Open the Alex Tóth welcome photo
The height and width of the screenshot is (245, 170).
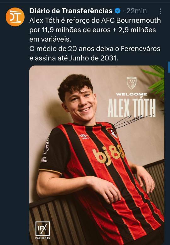(97, 155)
